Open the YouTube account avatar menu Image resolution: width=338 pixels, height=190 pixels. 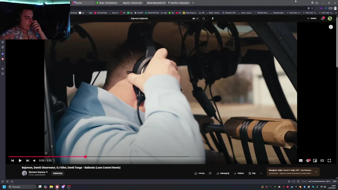(330, 18)
